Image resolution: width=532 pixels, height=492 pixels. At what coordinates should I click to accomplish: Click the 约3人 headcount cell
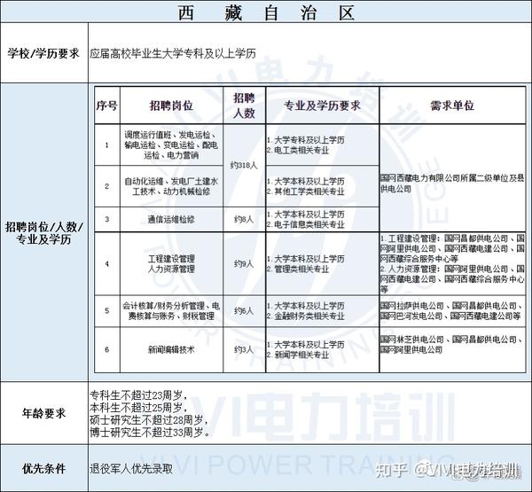click(x=244, y=349)
